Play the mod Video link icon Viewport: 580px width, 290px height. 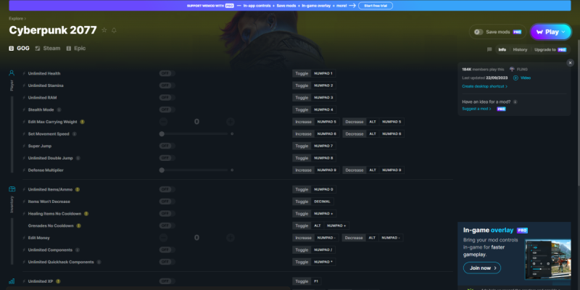[516, 78]
